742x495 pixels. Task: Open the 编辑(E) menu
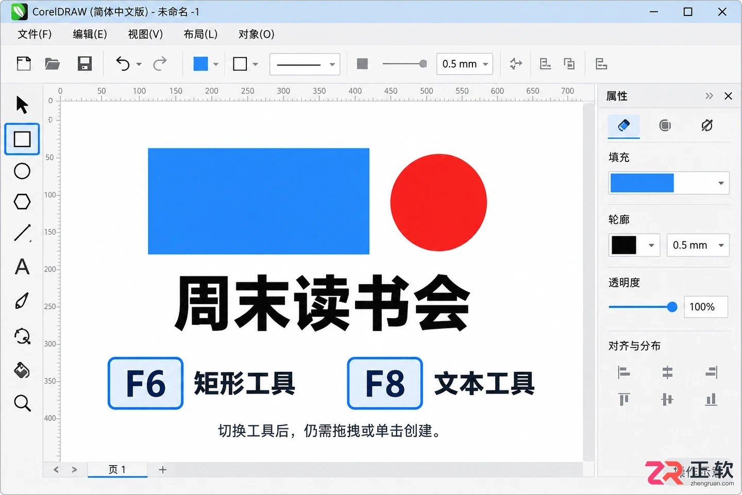(x=90, y=34)
